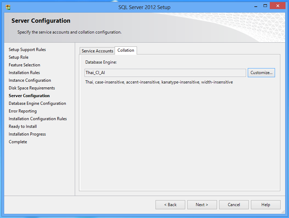Image resolution: width=289 pixels, height=218 pixels.
Task: Proceed with the Next > button
Action: [x=202, y=205]
